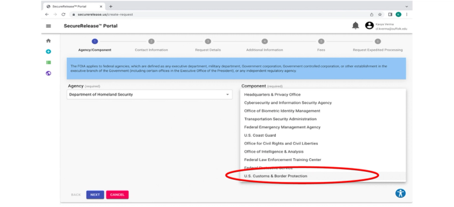Click the SecureRelease Portal title
454x207 pixels.
(91, 26)
